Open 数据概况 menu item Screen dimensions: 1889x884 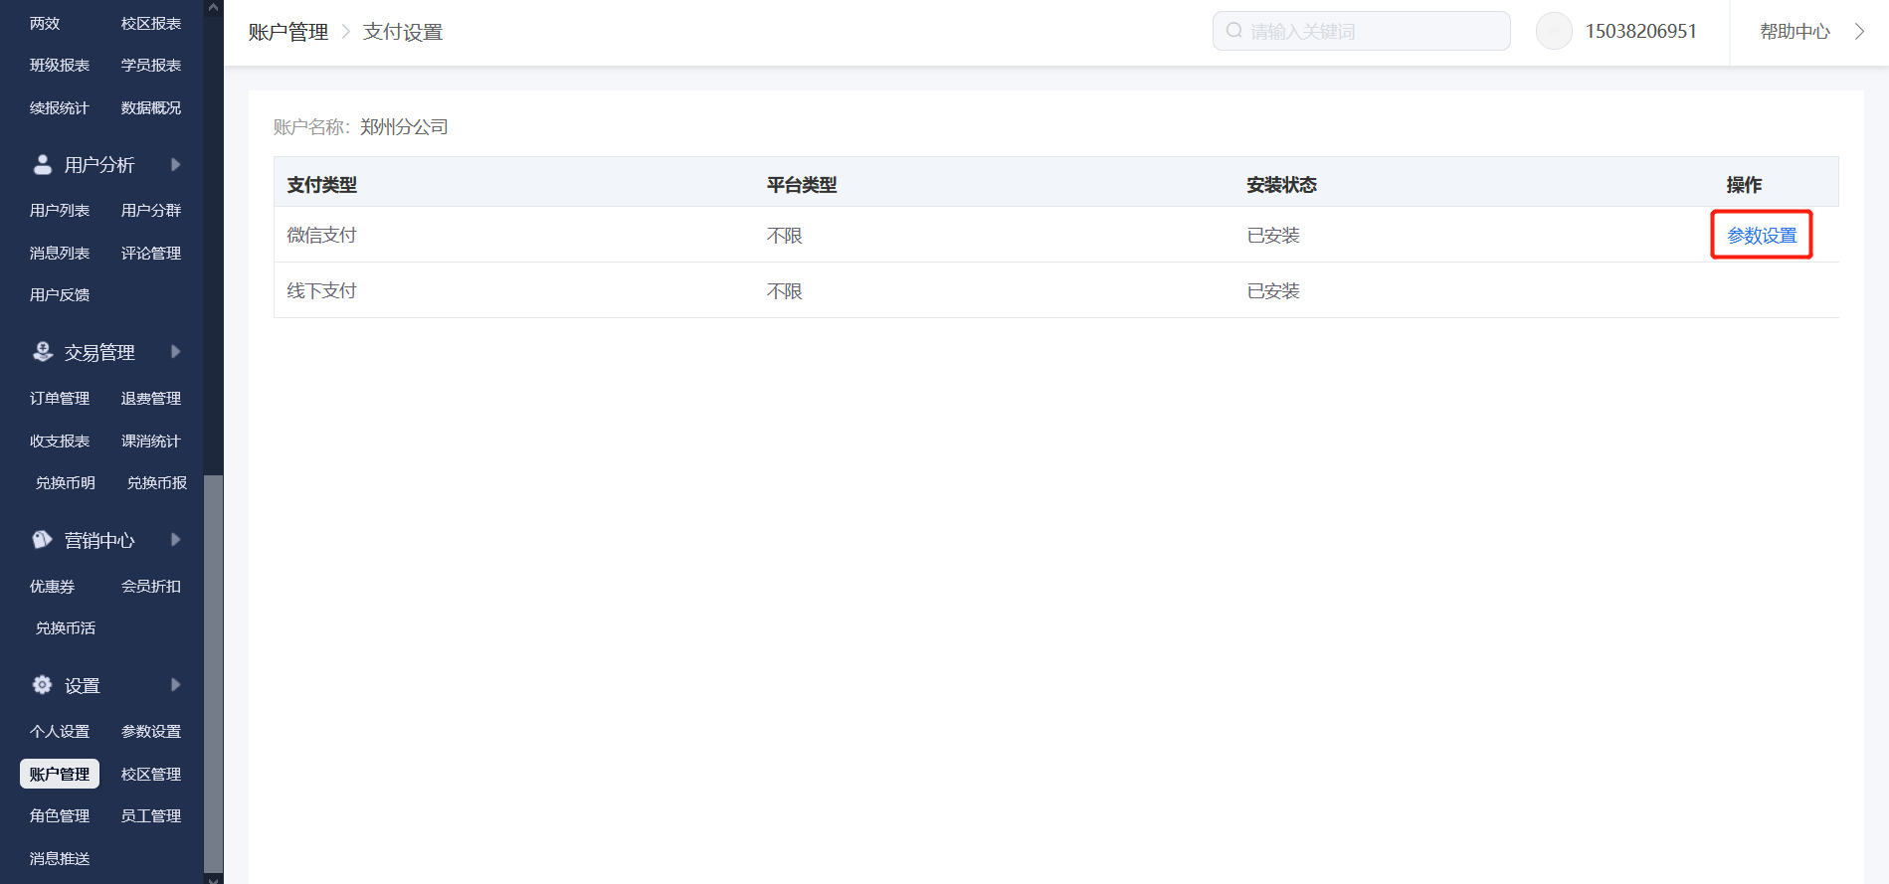click(x=151, y=108)
